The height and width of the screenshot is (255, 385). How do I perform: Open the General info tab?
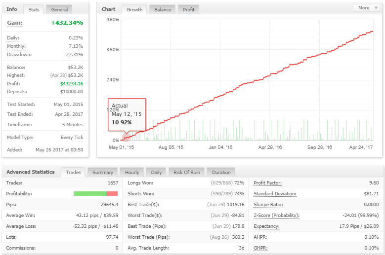(59, 9)
